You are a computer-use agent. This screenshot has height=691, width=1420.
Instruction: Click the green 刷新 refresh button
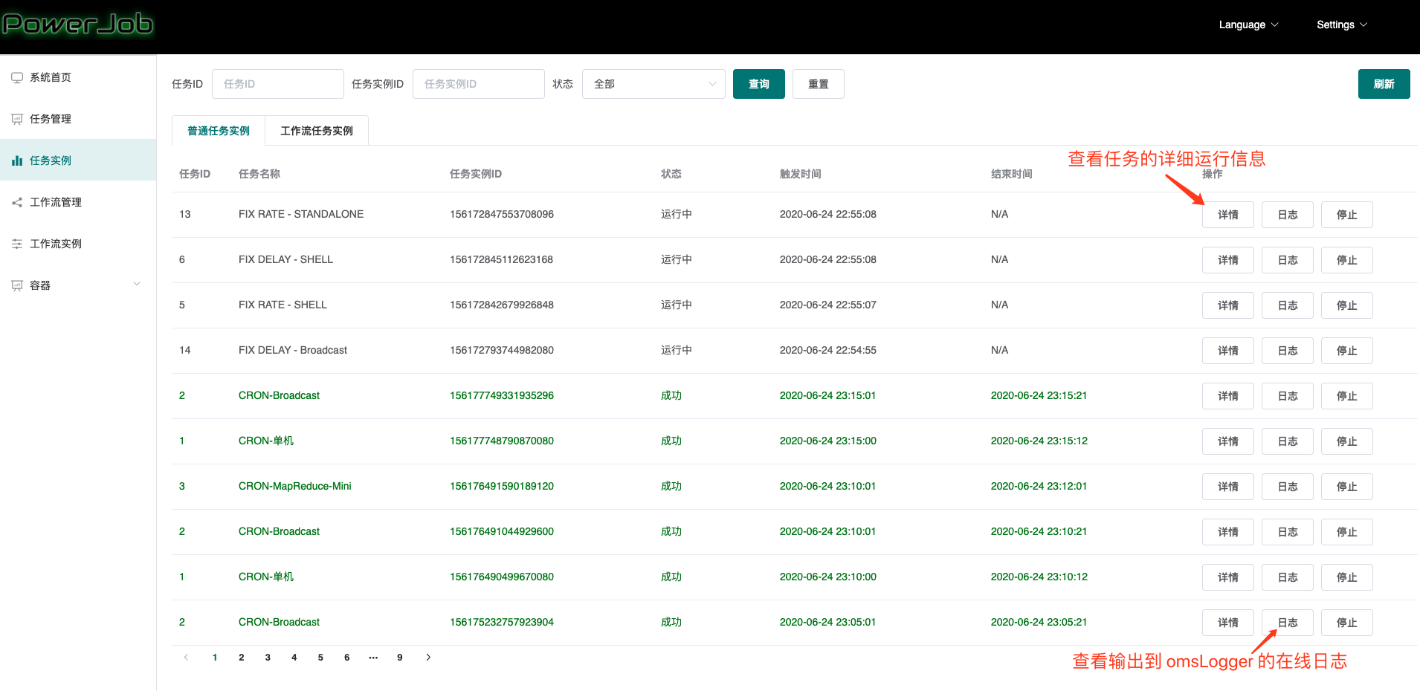[x=1384, y=83]
